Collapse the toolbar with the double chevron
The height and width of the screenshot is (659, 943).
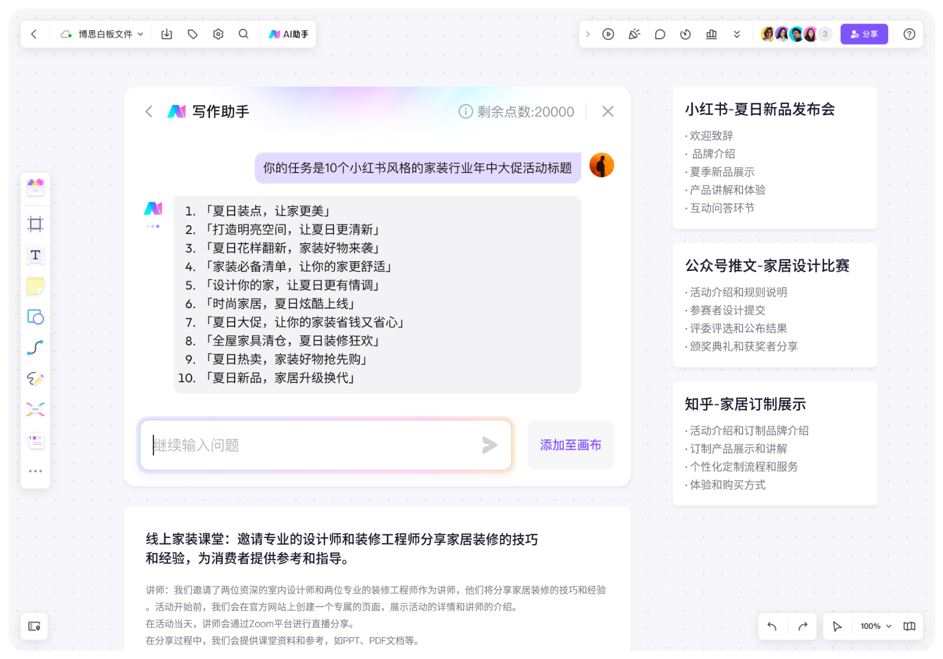click(x=737, y=34)
